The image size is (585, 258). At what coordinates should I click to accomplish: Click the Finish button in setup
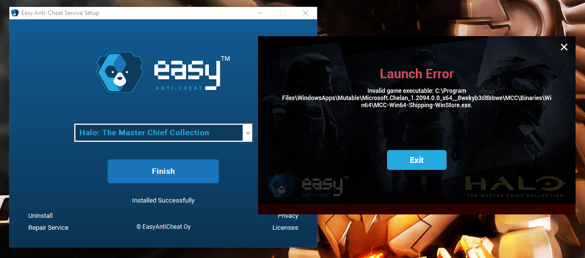point(163,171)
